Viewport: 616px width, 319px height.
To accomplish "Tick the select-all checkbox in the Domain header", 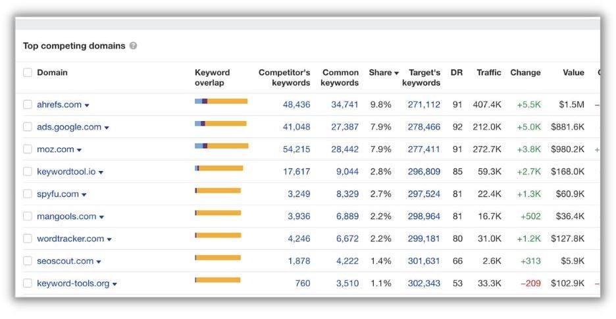I will tap(28, 72).
